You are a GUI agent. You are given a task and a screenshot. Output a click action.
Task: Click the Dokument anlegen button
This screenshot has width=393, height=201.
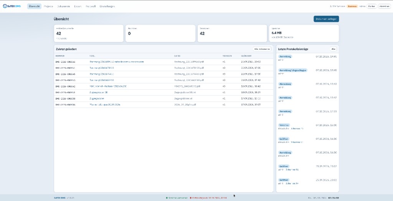326,19
